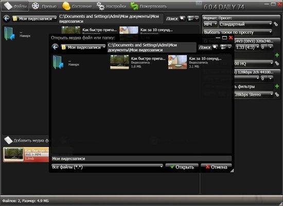
Task: Switch to the Превью tab
Action: coord(44,6)
